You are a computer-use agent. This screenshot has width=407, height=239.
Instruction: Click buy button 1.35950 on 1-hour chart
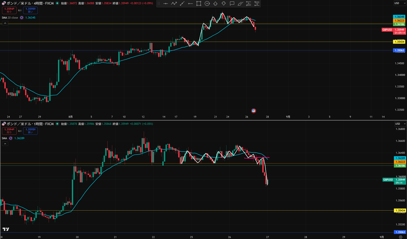[30, 131]
